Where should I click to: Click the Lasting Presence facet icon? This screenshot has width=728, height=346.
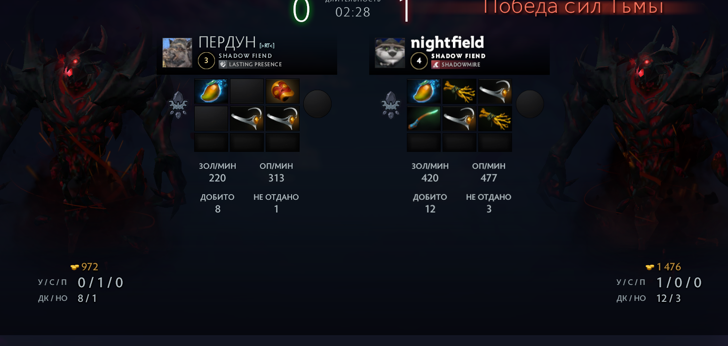[x=223, y=64]
